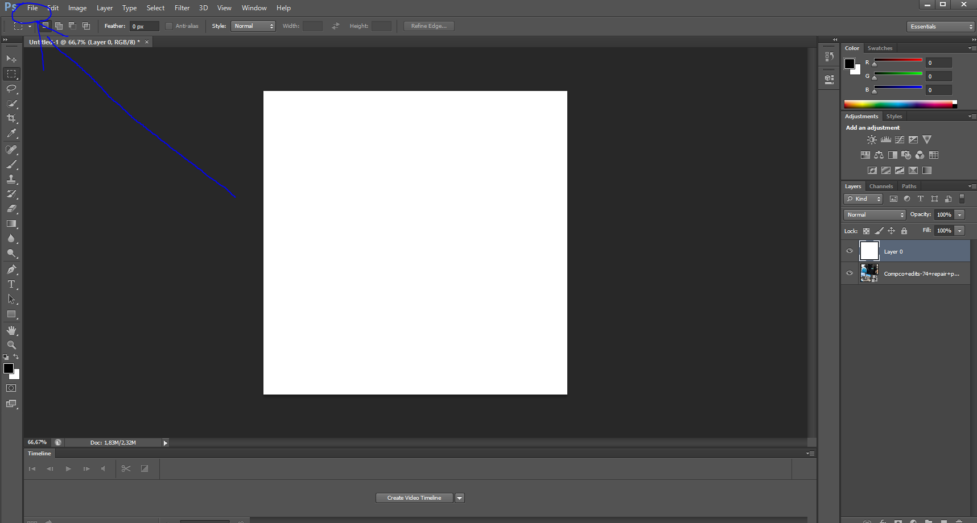The width and height of the screenshot is (977, 523).
Task: Click the Refine Edge button
Action: pyautogui.click(x=429, y=26)
